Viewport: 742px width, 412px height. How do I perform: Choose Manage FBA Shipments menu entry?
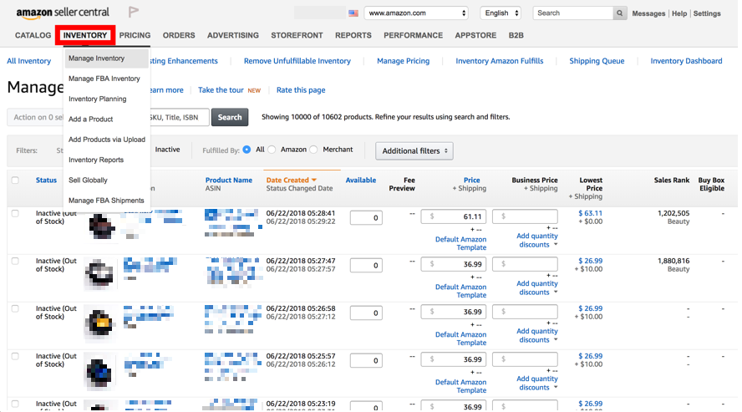click(106, 201)
